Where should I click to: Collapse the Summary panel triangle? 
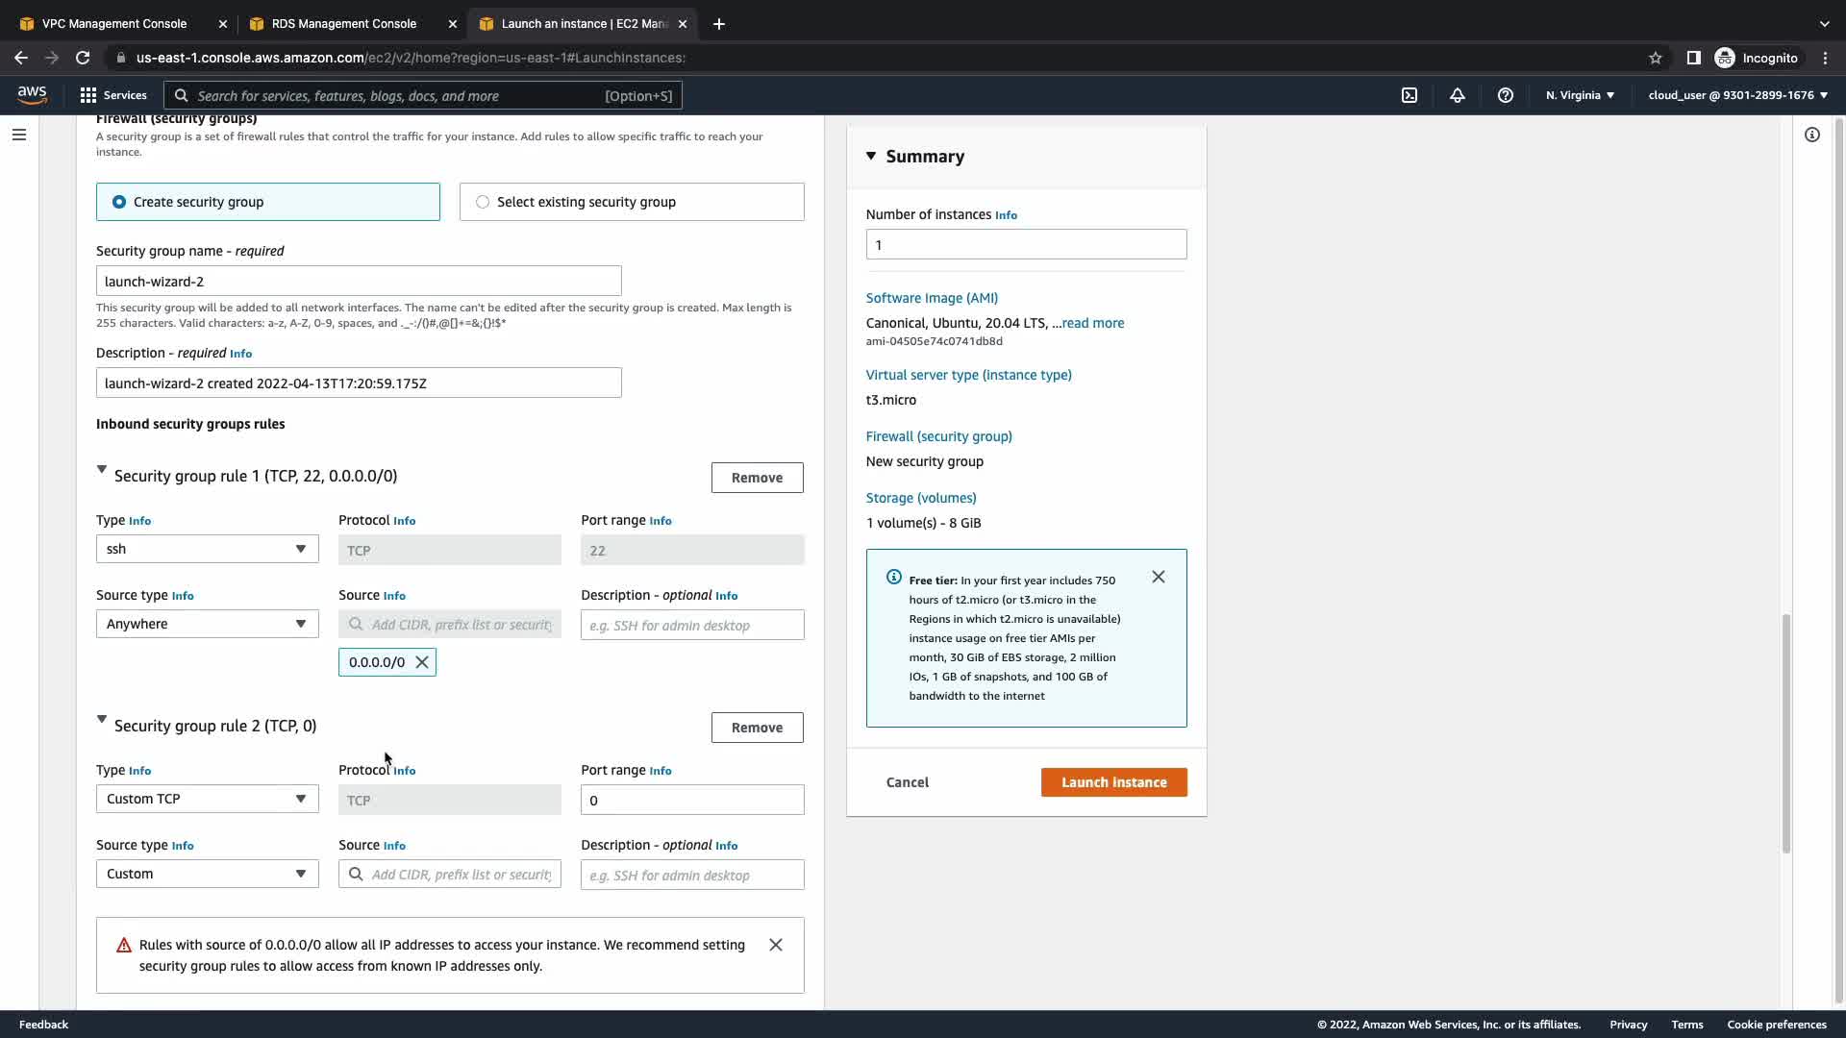[871, 156]
